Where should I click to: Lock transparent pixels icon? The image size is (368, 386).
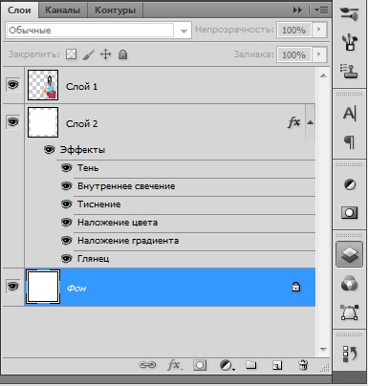coord(71,54)
